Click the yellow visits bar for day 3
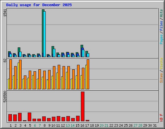Image resolution: width=165 pixels, height=129 pixels. (x=18, y=76)
